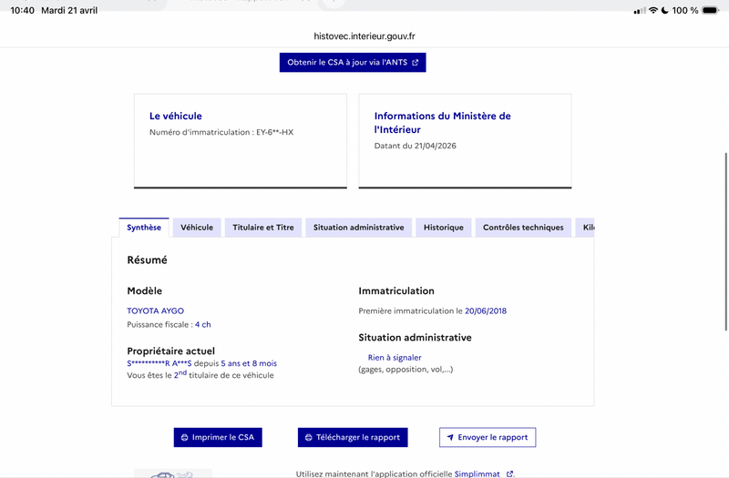This screenshot has width=729, height=478.
Task: Click the external link icon on the ANTS button
Action: [416, 62]
